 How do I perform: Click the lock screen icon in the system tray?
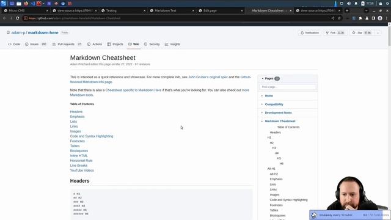[x=380, y=4]
